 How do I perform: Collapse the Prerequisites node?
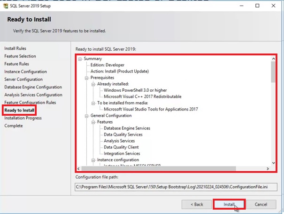point(86,78)
